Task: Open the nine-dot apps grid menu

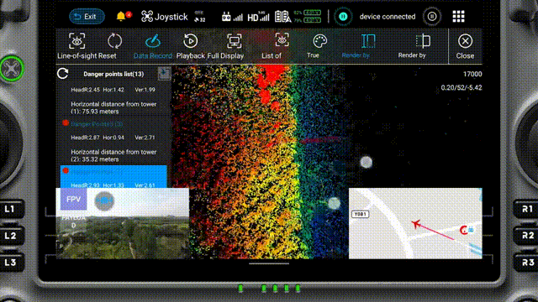Action: point(458,16)
